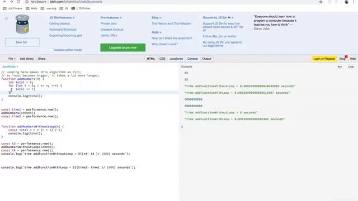
Task: Click Add library in toolbar
Action: click(27, 59)
